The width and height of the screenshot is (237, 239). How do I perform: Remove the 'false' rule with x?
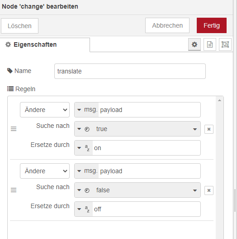(x=209, y=190)
